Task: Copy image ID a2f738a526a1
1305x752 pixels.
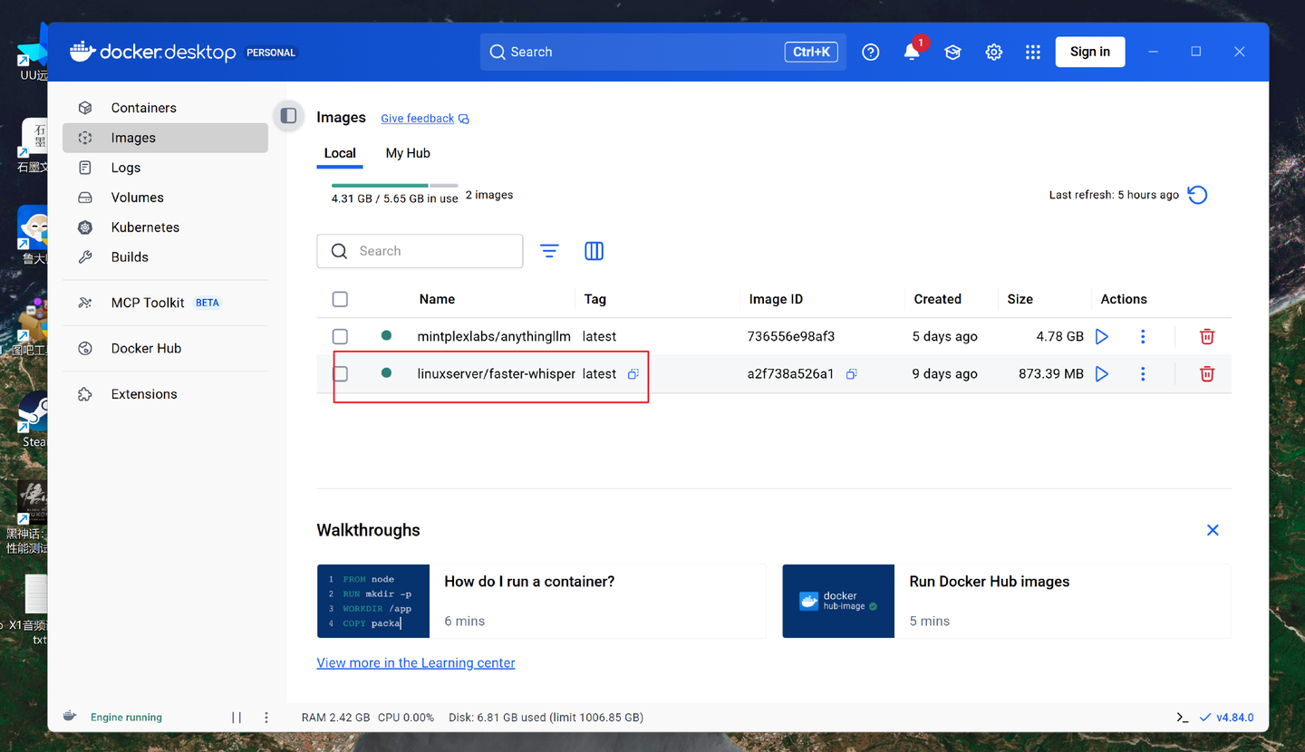Action: pyautogui.click(x=852, y=374)
